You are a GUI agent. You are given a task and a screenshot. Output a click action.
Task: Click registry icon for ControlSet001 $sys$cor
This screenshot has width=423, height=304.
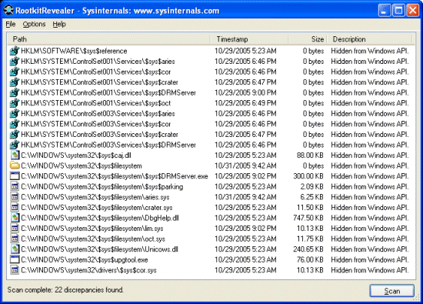click(15, 72)
